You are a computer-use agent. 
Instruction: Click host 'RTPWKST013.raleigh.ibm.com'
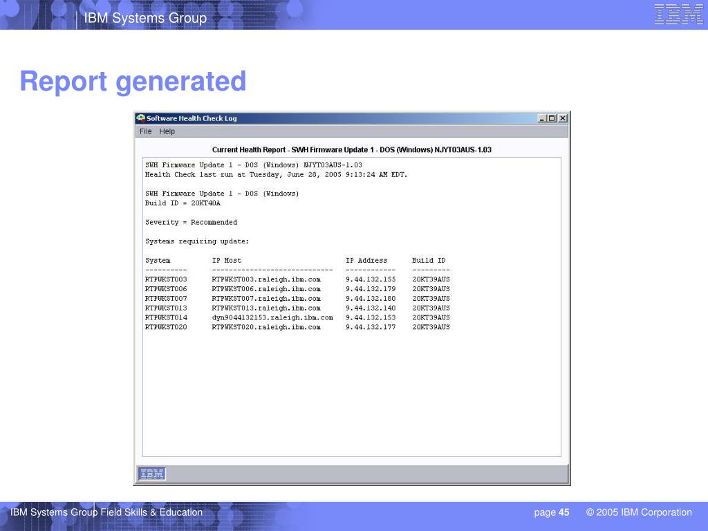coord(266,308)
